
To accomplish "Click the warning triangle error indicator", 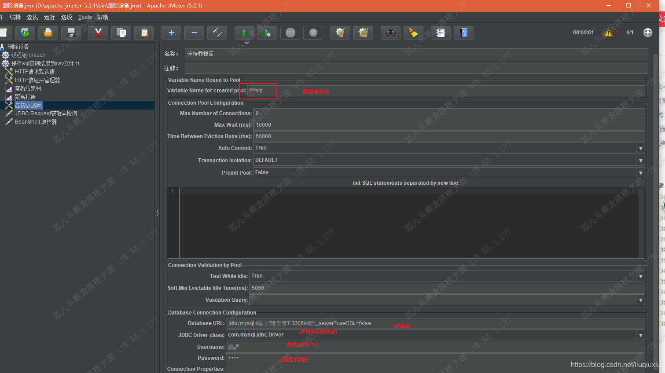I will click(x=608, y=33).
